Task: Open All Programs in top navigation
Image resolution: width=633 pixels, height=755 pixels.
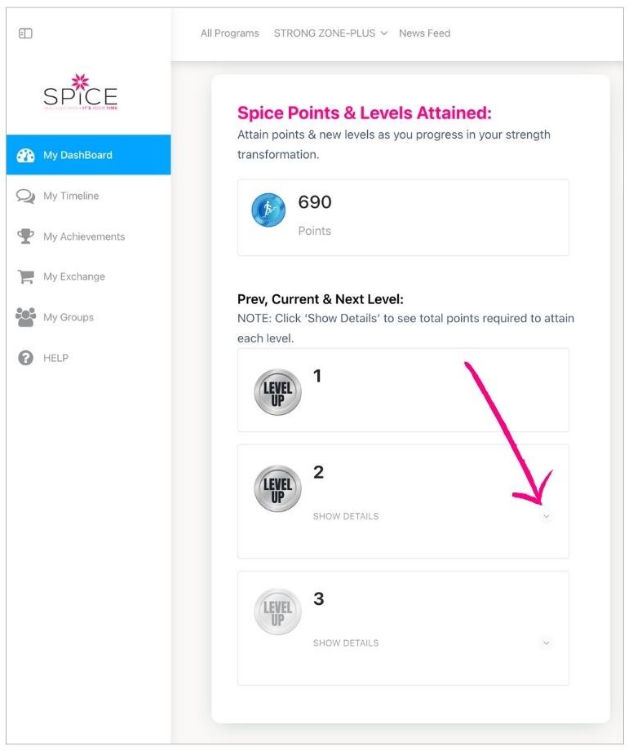Action: pos(229,33)
